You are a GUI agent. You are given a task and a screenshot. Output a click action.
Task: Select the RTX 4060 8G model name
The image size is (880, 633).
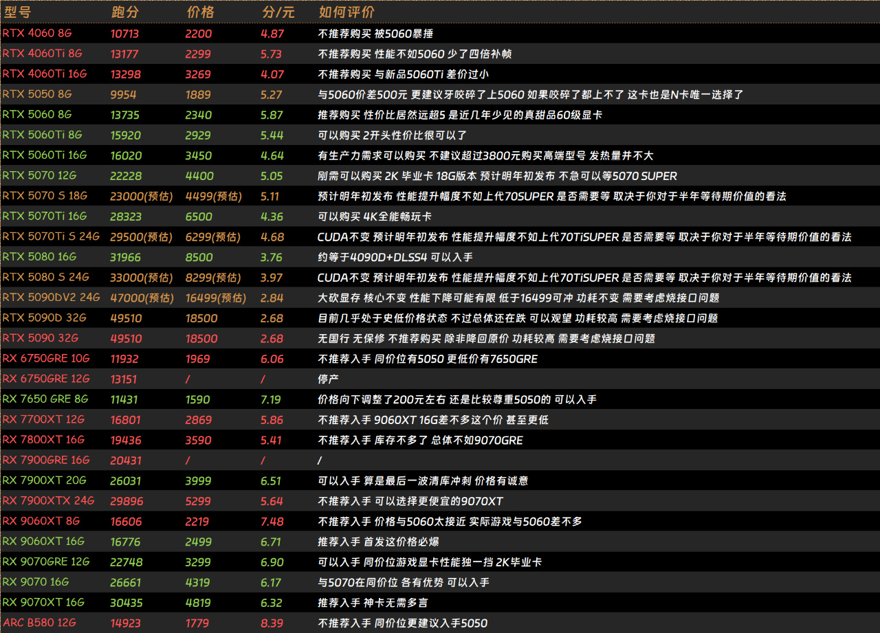tap(37, 33)
